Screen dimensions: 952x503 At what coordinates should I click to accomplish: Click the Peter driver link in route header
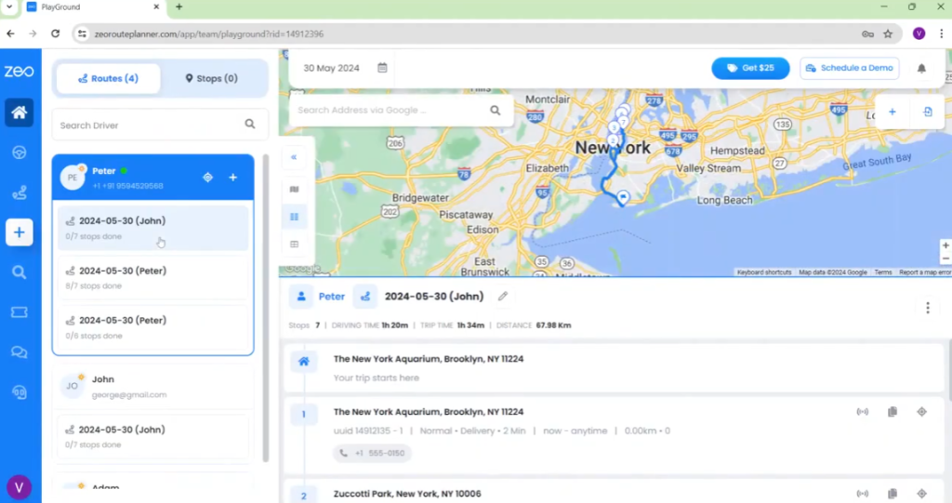(332, 297)
